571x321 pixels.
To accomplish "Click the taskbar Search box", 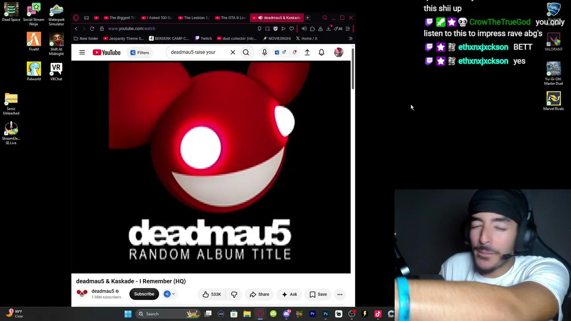I will tap(168, 314).
